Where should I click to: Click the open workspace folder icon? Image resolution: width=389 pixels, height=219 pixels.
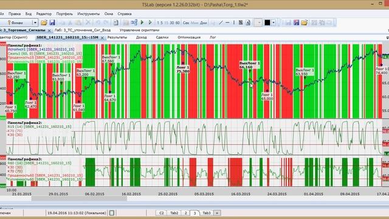point(305,23)
